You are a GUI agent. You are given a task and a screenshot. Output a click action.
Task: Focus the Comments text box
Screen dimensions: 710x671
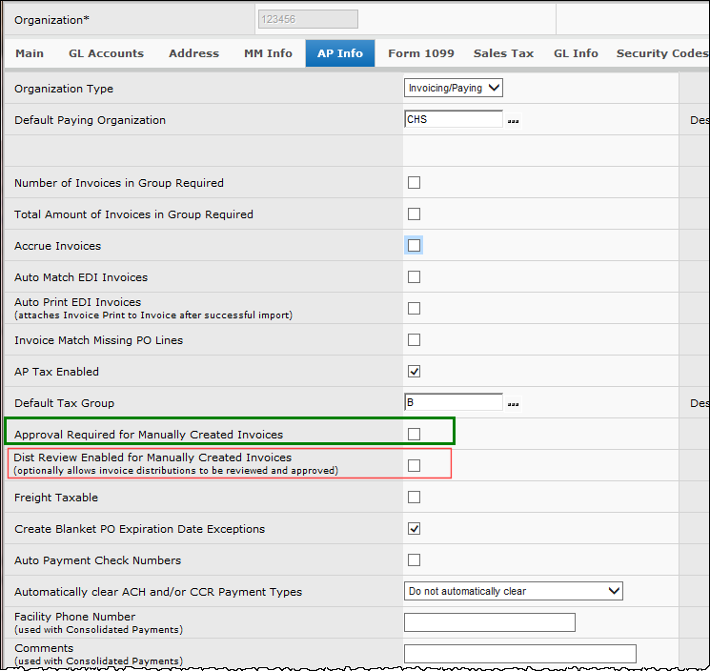(519, 654)
